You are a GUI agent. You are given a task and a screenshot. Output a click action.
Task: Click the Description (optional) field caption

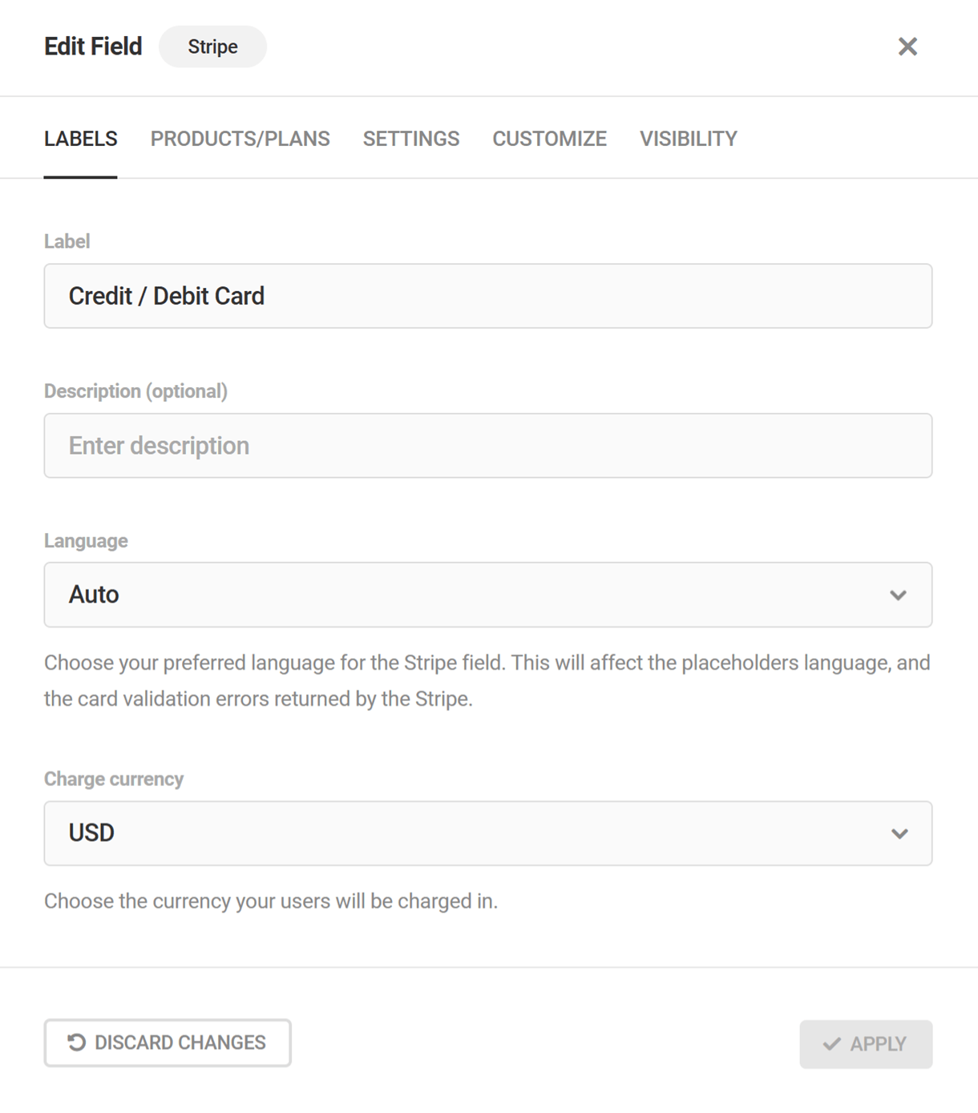[135, 391]
